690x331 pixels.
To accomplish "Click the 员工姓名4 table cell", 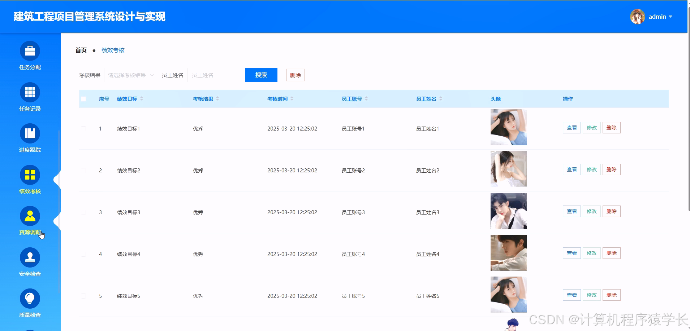I will [428, 254].
